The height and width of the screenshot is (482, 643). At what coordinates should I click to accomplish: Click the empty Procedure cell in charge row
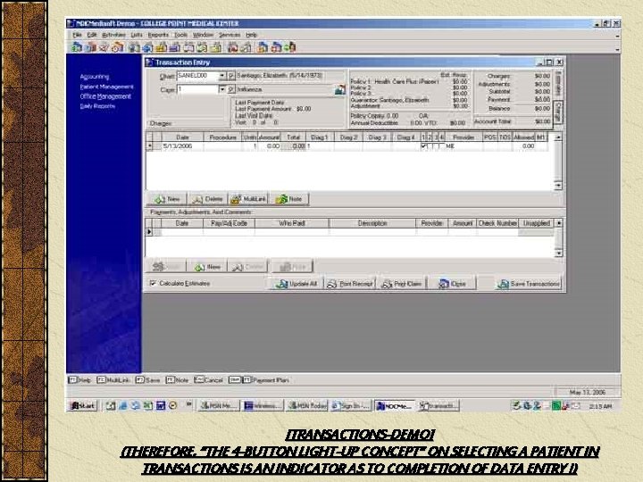point(222,146)
